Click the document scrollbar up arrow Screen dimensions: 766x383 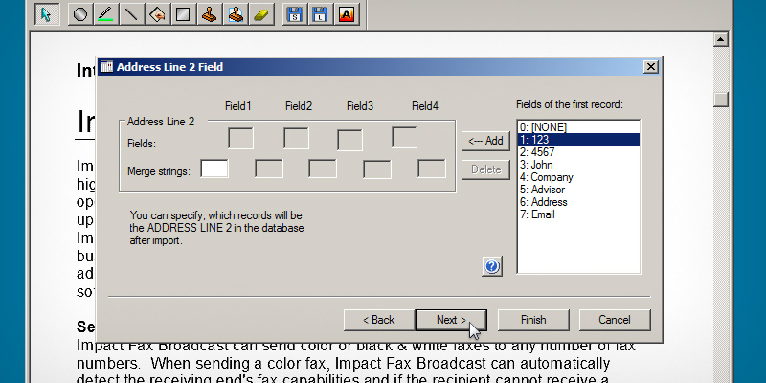[720, 40]
